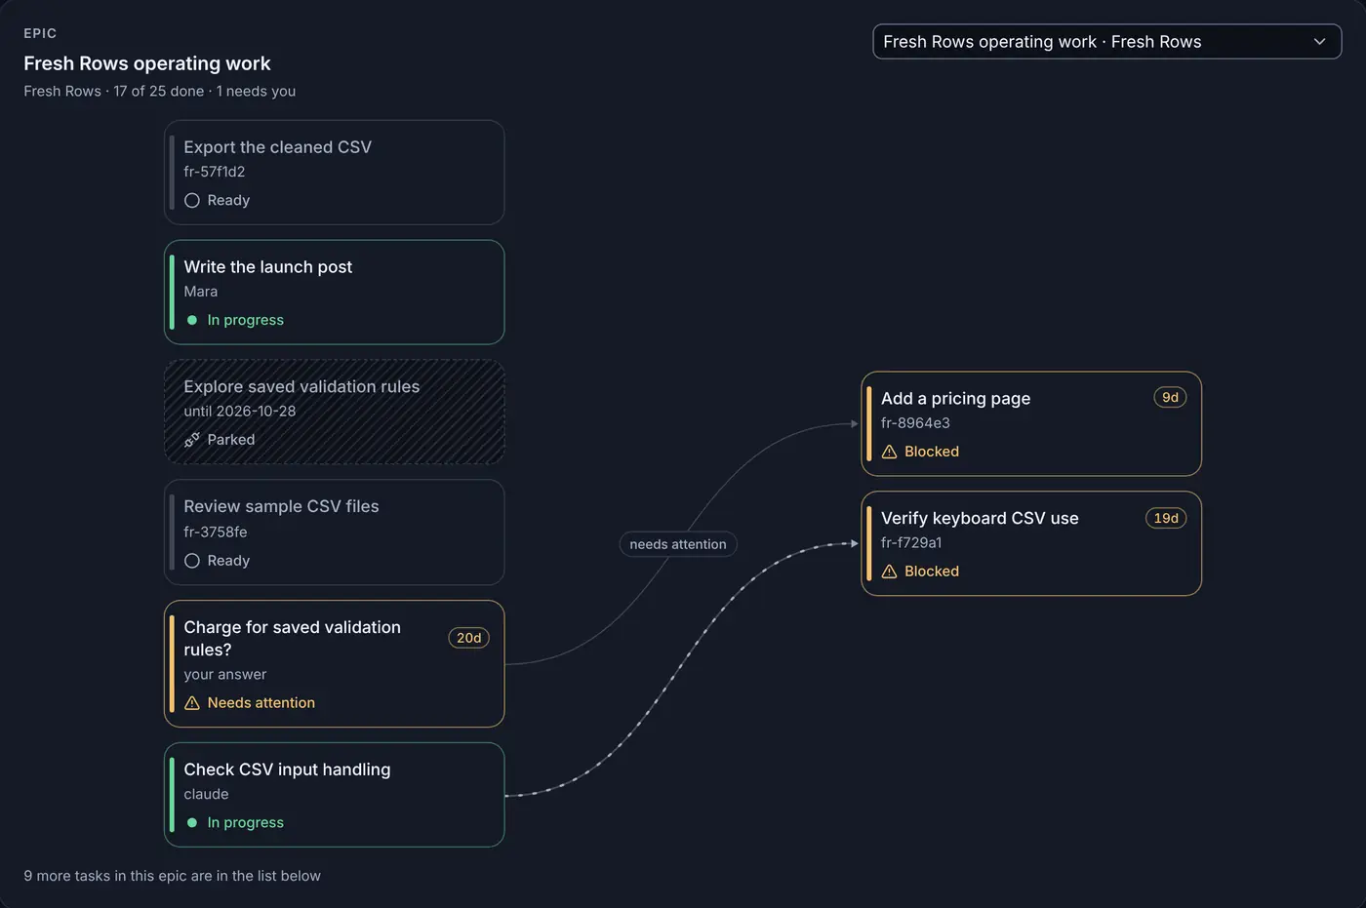Open the Fresh Rows operating work epic dropdown
Viewport: 1366px width, 908px height.
1106,42
